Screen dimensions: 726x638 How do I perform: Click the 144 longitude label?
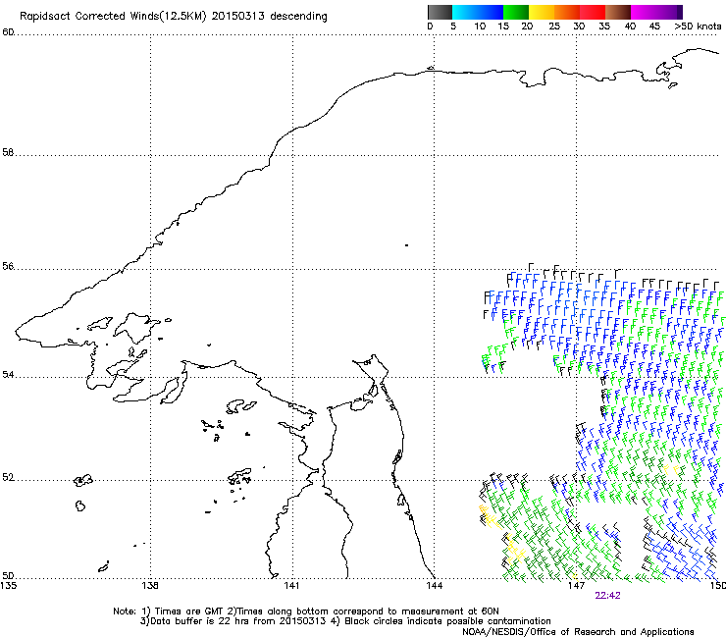pos(434,586)
